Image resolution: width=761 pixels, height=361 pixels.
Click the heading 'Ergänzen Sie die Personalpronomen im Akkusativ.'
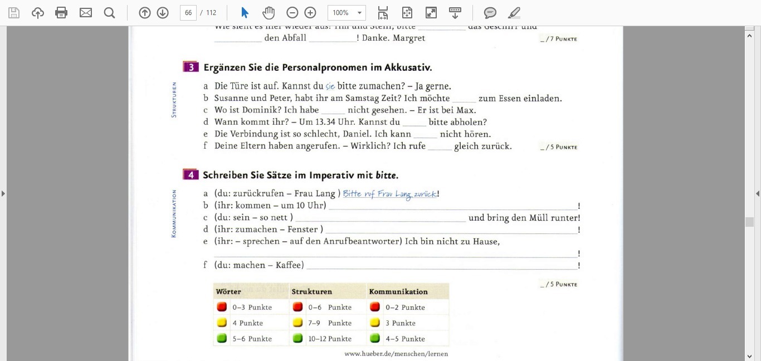[318, 67]
